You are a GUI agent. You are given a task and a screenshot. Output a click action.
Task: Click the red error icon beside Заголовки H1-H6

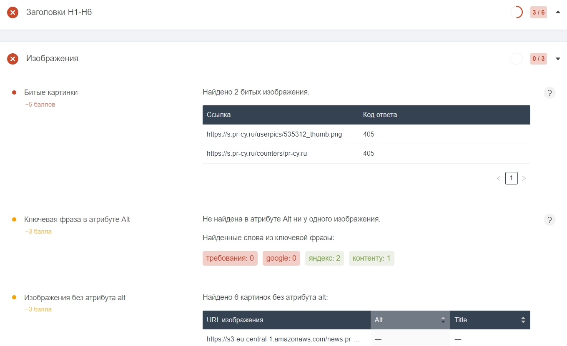(13, 12)
